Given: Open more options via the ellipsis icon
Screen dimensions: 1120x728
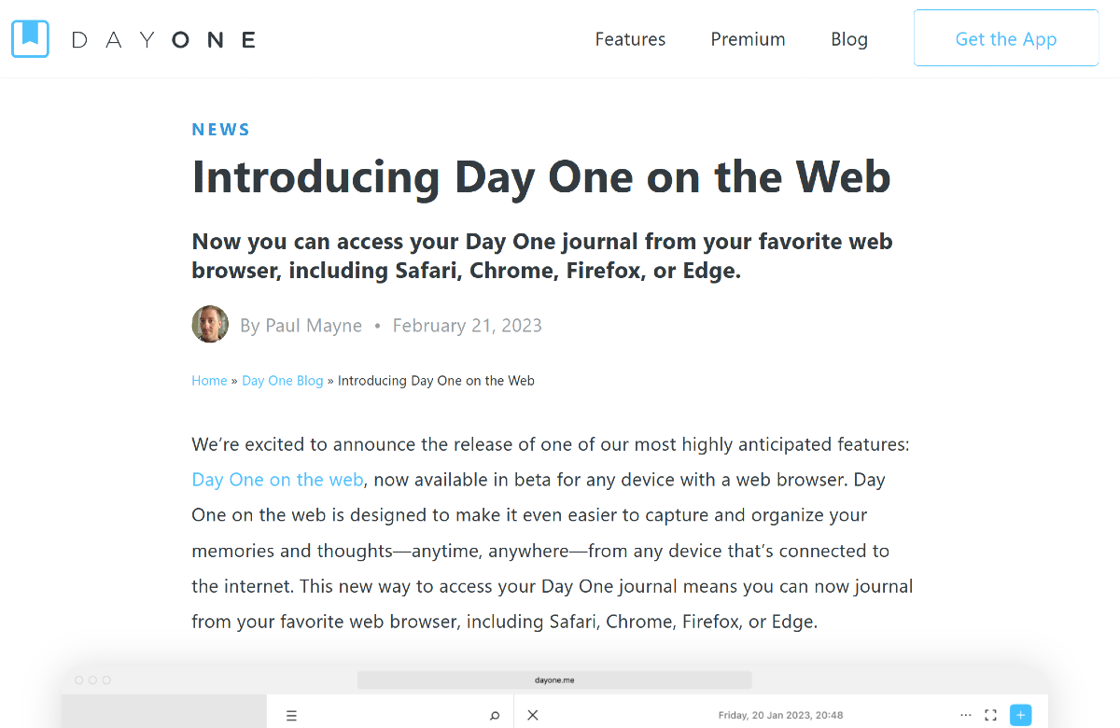Looking at the screenshot, I should 965,715.
